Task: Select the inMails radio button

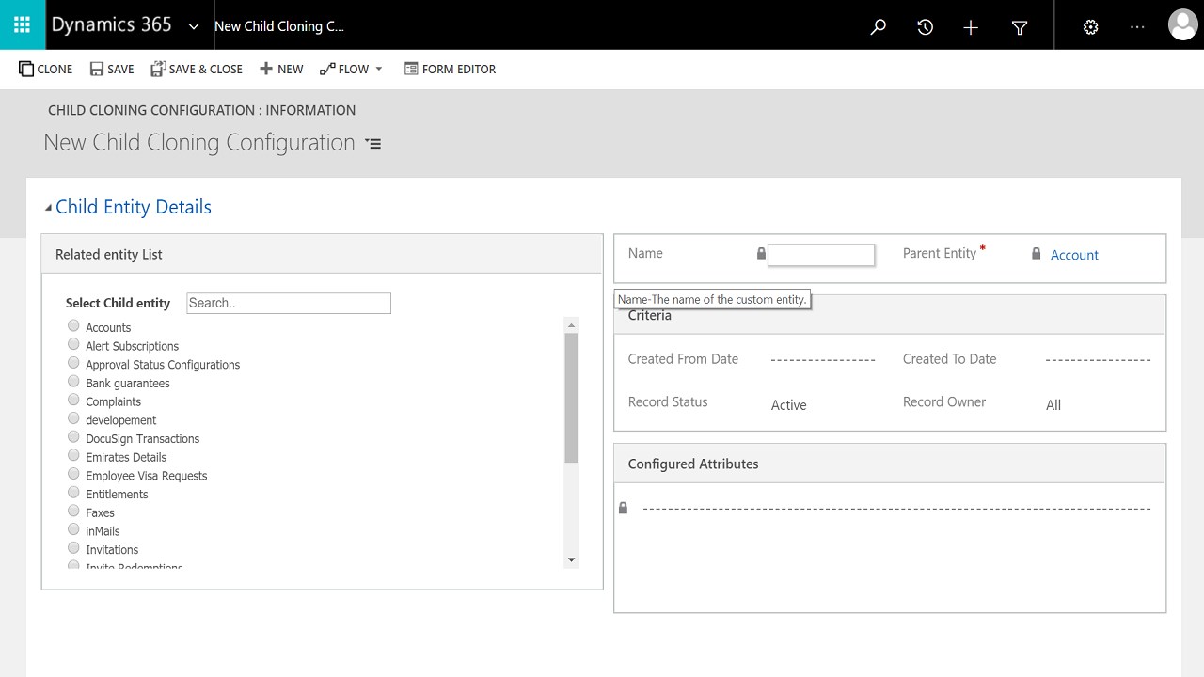Action: 73,529
